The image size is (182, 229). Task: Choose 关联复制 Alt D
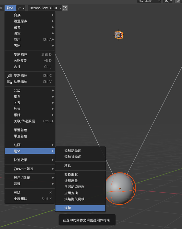pos(30,61)
